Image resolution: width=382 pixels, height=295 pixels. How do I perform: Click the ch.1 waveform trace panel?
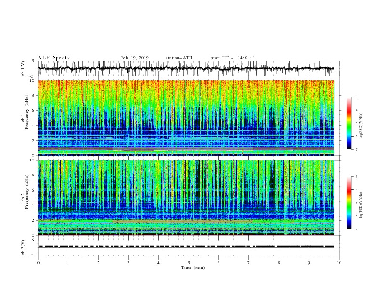[190, 68]
